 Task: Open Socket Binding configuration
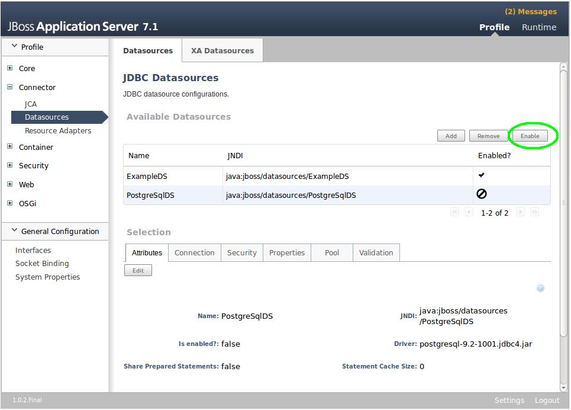(x=42, y=264)
